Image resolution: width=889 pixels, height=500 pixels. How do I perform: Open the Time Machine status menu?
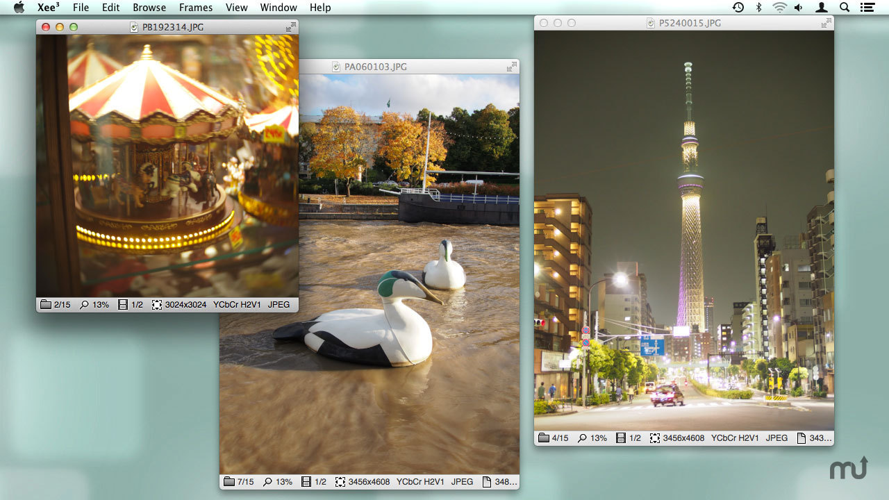pos(738,8)
